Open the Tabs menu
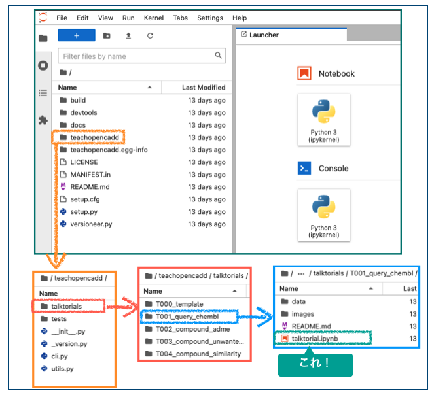The image size is (432, 395). [x=180, y=18]
